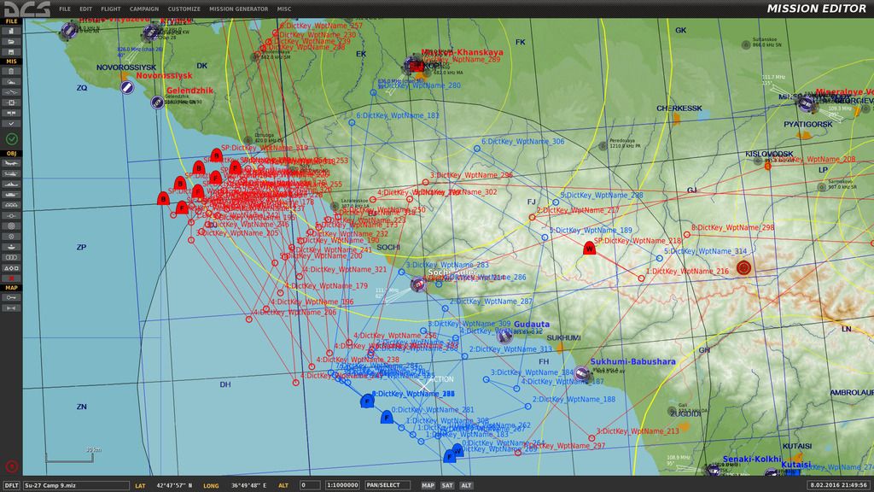Expand the MISSION GENERATOR menu
The image size is (874, 492).
click(238, 9)
